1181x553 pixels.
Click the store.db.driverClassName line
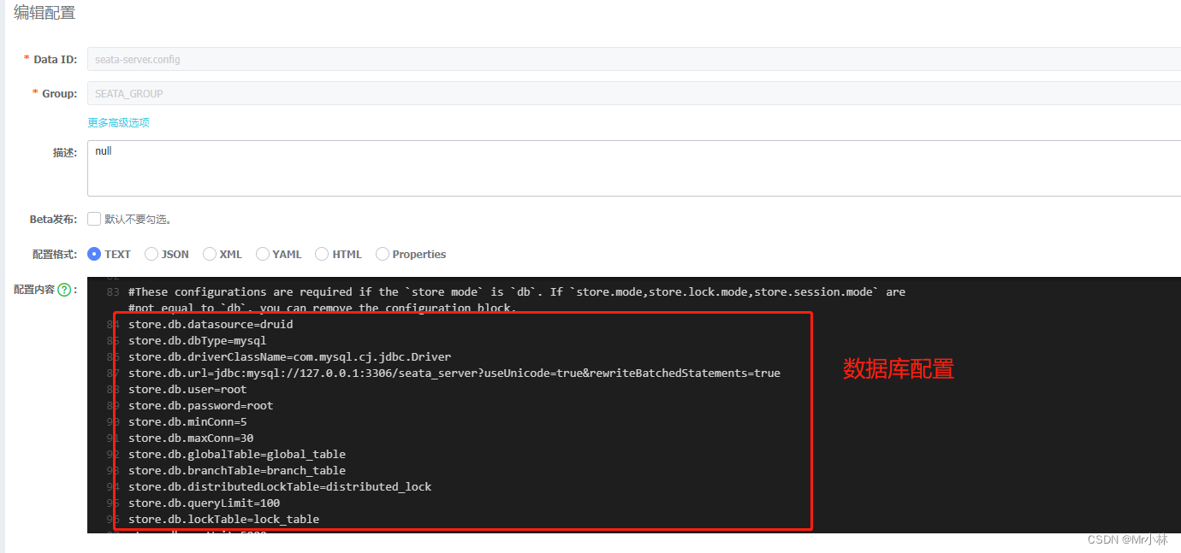[x=289, y=356]
